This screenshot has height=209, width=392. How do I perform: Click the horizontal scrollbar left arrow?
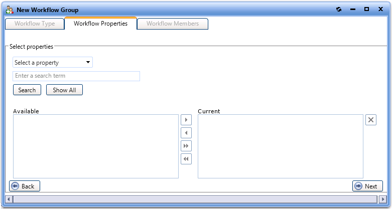pos(9,199)
